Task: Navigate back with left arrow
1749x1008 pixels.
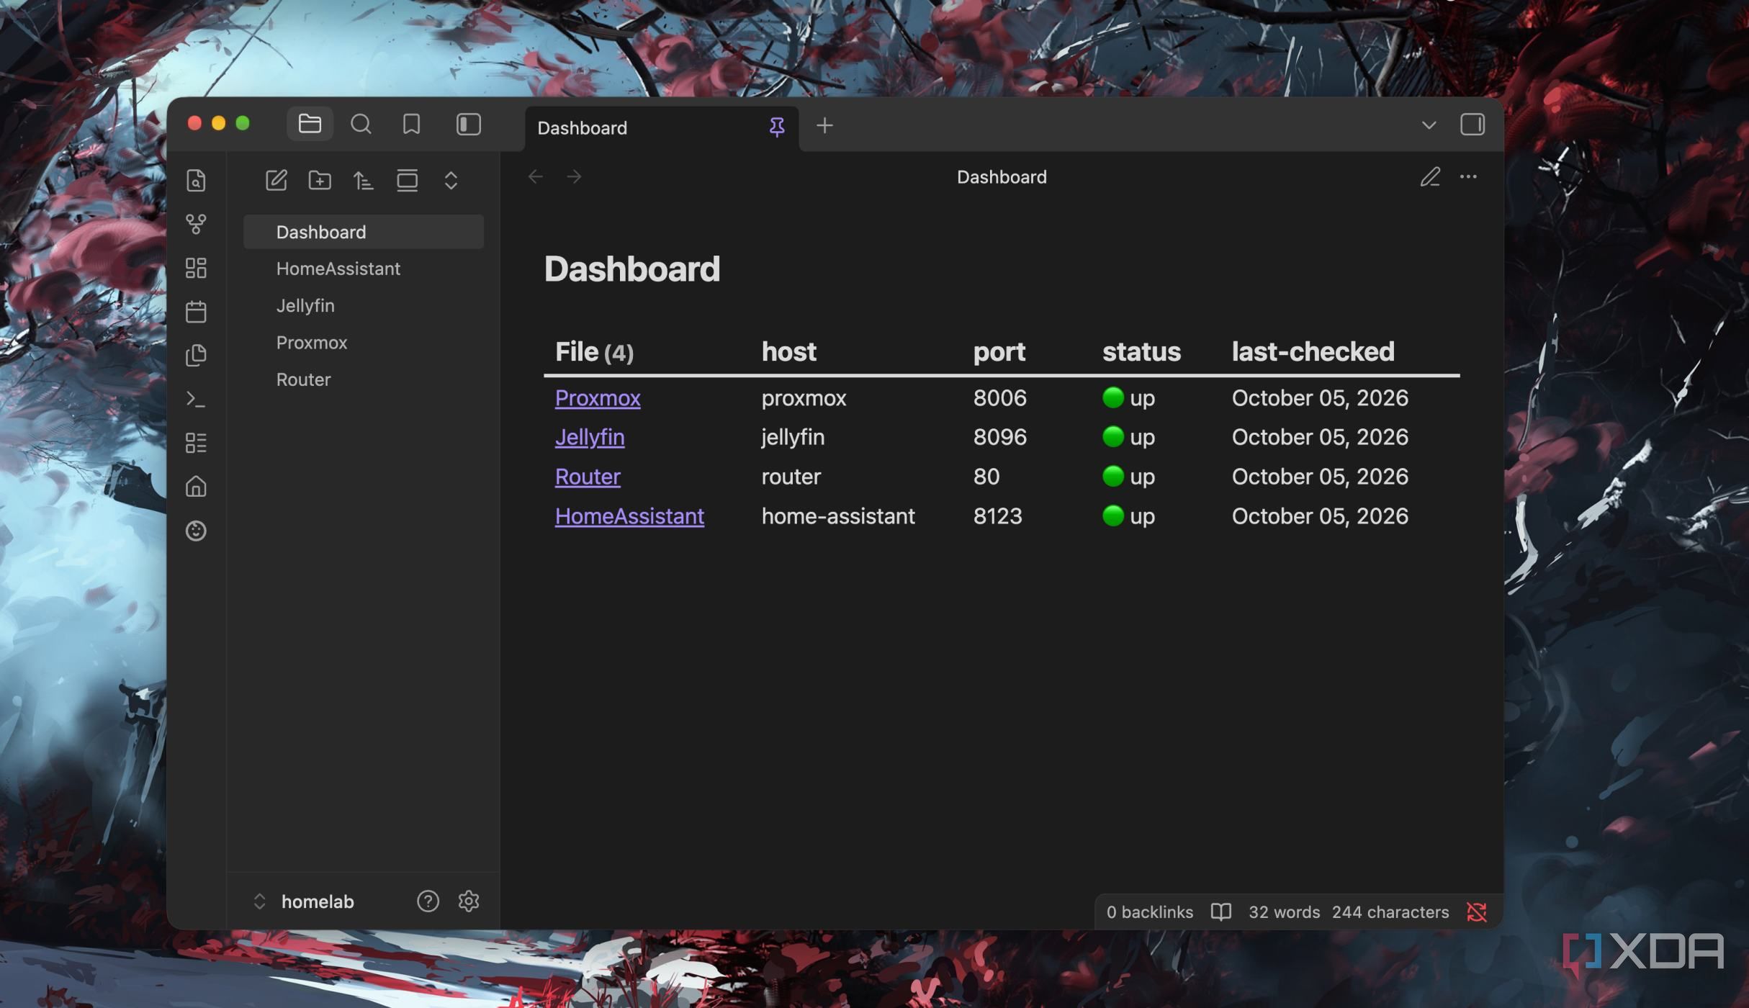Action: [x=535, y=176]
